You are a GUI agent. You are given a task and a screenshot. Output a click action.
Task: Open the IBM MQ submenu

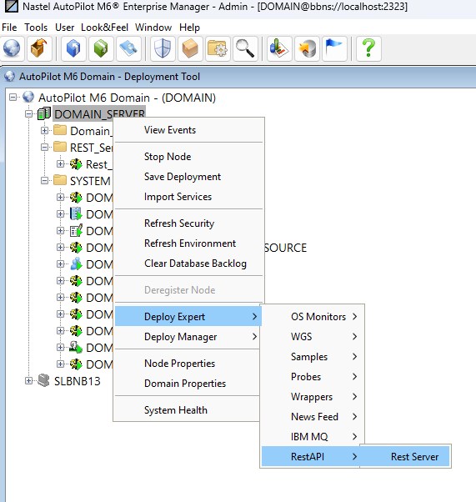tap(313, 437)
